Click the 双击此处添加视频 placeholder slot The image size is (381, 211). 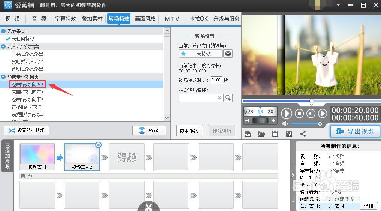[126, 157]
